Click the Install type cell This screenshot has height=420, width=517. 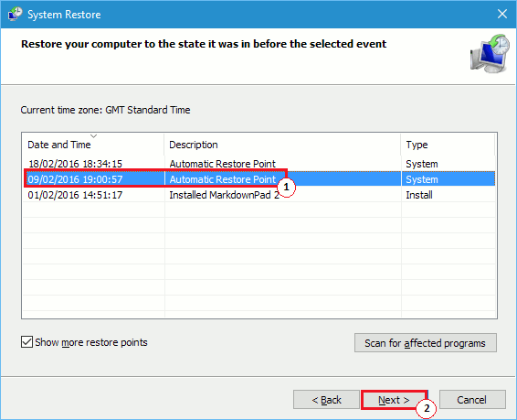click(x=419, y=195)
